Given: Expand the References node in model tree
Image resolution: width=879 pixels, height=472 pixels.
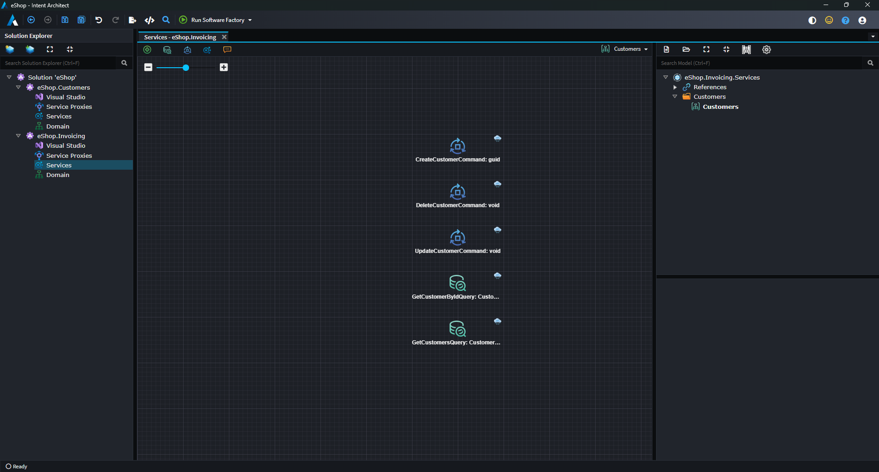Looking at the screenshot, I should pos(675,87).
